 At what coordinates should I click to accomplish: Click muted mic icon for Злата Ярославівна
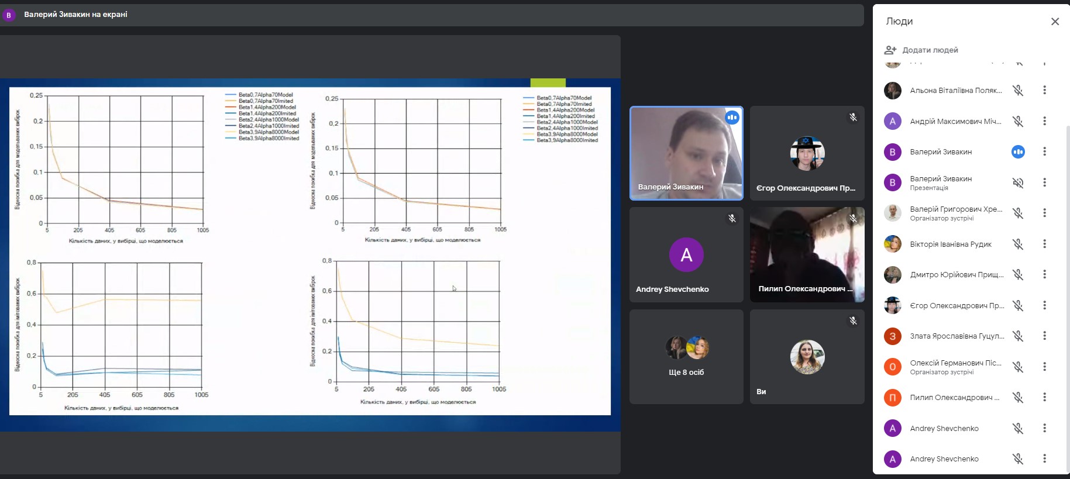pos(1018,336)
